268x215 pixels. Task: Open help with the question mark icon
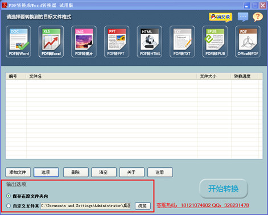tap(258, 17)
